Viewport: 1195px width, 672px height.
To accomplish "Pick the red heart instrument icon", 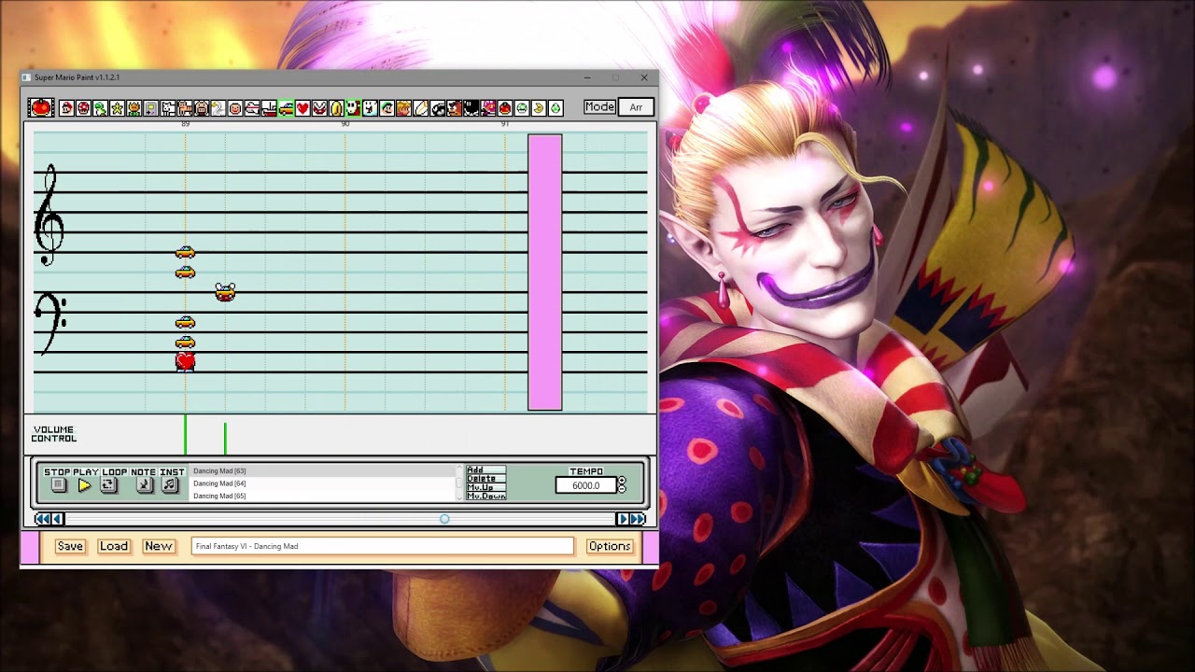I will click(x=302, y=108).
